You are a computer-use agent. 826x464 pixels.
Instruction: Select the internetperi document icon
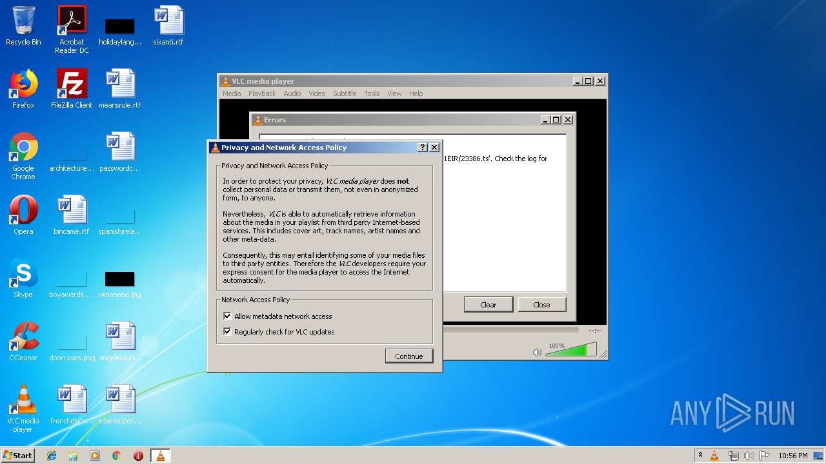[x=120, y=405]
